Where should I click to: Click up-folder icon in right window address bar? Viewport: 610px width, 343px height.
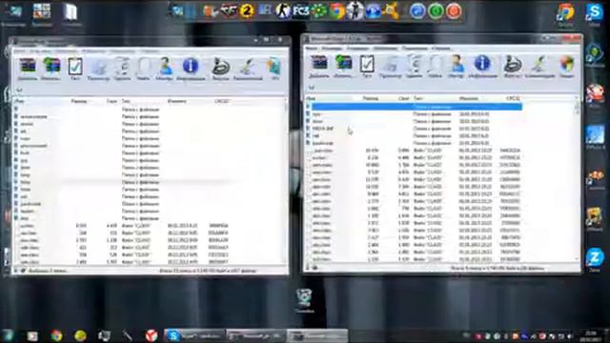point(311,88)
